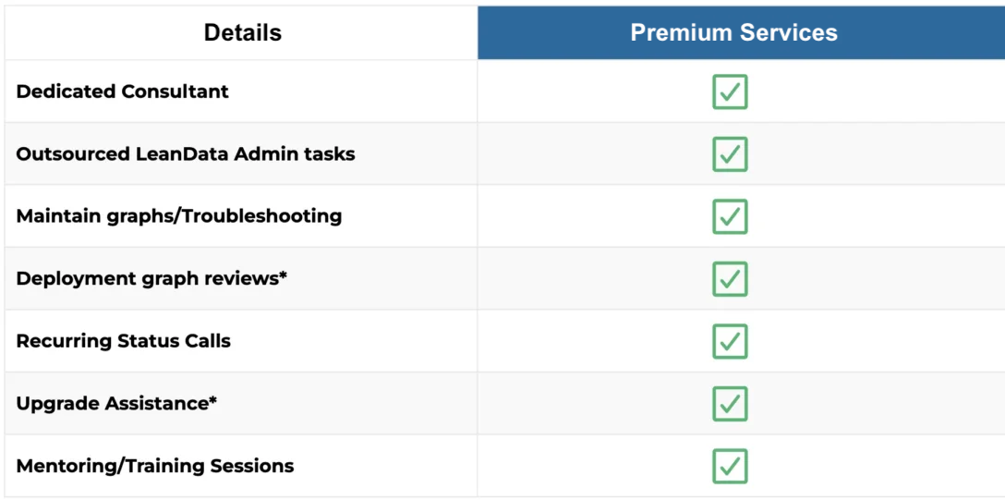Click the Maintain graphs/Troubleshooting label
Screen dimensions: 1005x500
[x=179, y=216]
